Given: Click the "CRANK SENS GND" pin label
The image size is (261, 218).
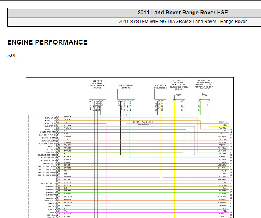Looking at the screenshot, I should click(x=48, y=132).
